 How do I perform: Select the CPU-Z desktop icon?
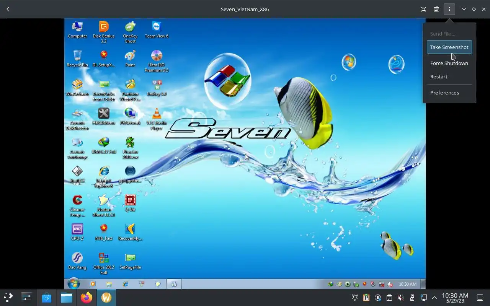coord(77,233)
